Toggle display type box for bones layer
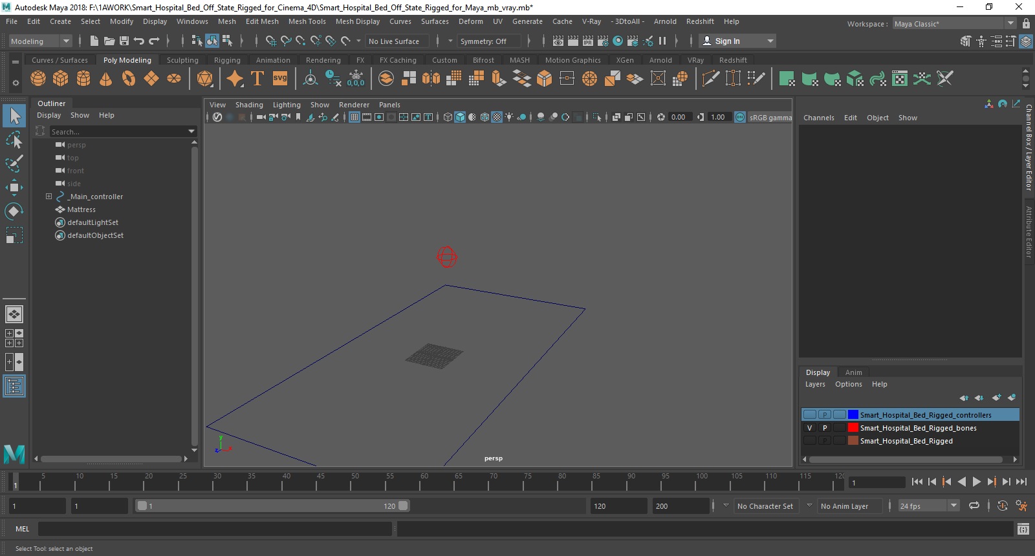 pos(840,428)
